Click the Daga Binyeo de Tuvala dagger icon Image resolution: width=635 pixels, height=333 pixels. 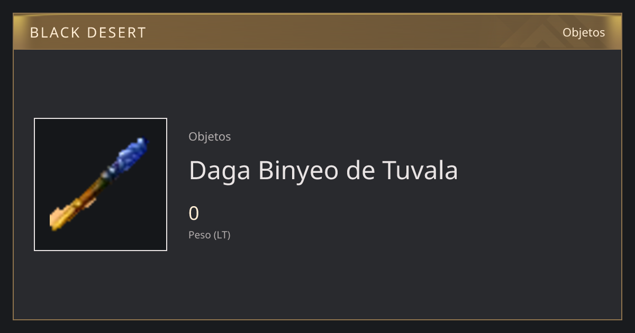tap(99, 184)
